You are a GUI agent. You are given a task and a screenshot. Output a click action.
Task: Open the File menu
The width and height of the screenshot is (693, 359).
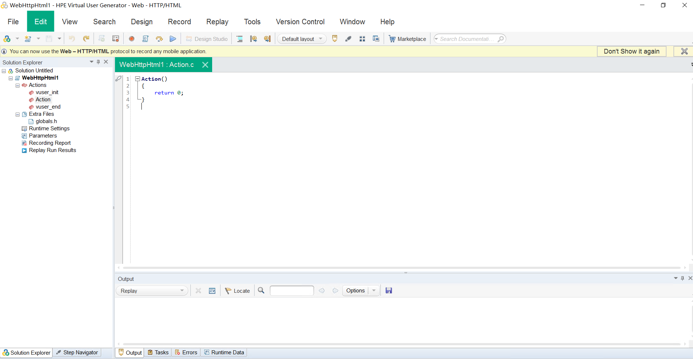(x=13, y=22)
